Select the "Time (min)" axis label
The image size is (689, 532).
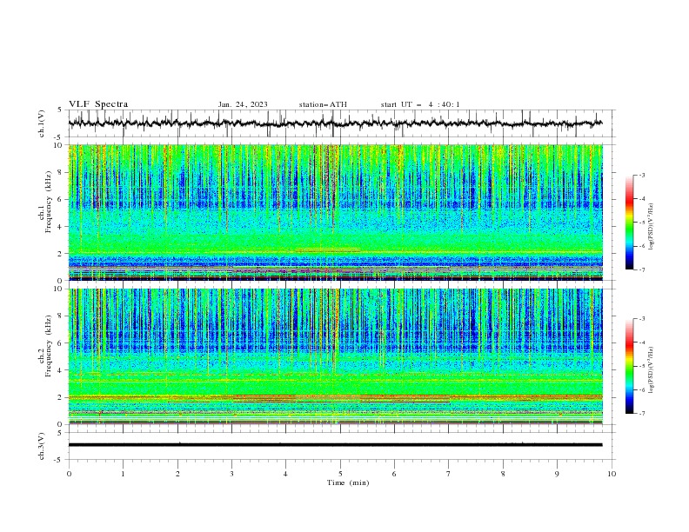tap(348, 482)
